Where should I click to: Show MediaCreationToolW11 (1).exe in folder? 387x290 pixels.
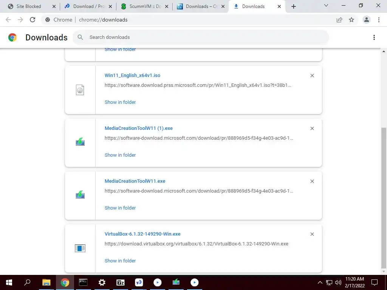(120, 155)
